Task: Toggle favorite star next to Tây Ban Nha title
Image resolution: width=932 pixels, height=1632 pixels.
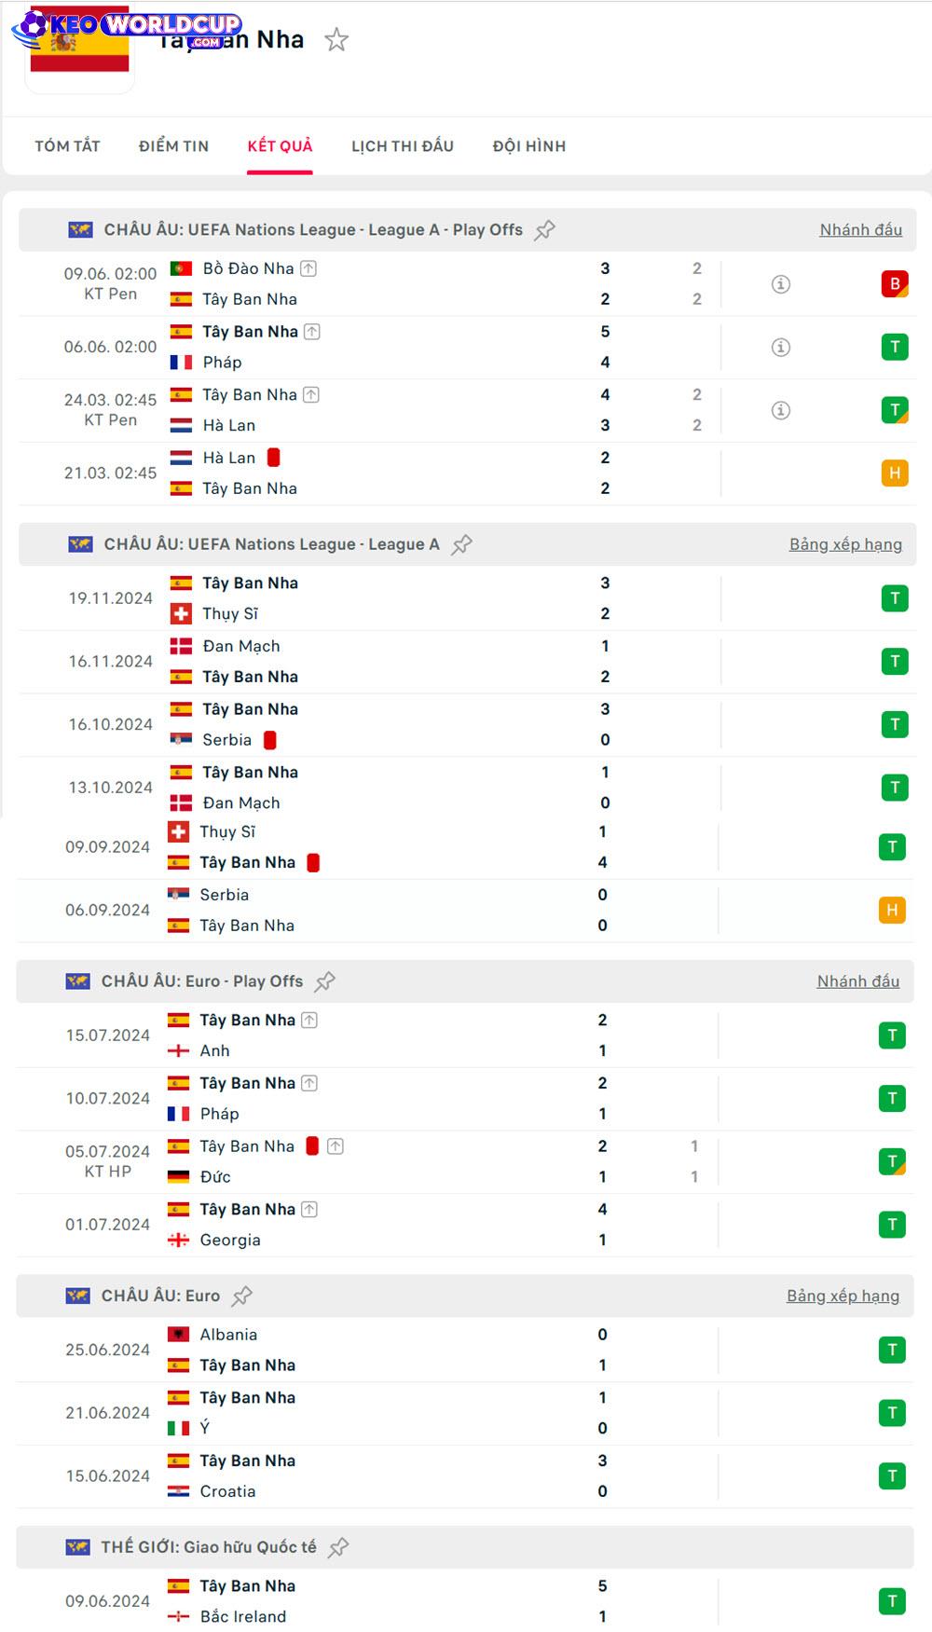Action: tap(336, 39)
